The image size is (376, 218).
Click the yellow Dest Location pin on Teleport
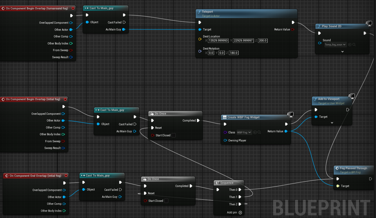click(200, 39)
